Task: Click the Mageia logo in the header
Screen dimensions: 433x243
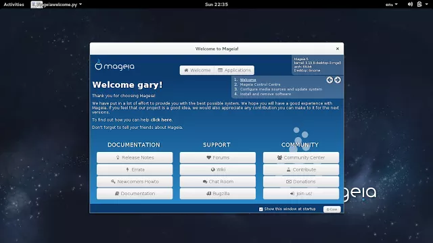Action: 114,65
